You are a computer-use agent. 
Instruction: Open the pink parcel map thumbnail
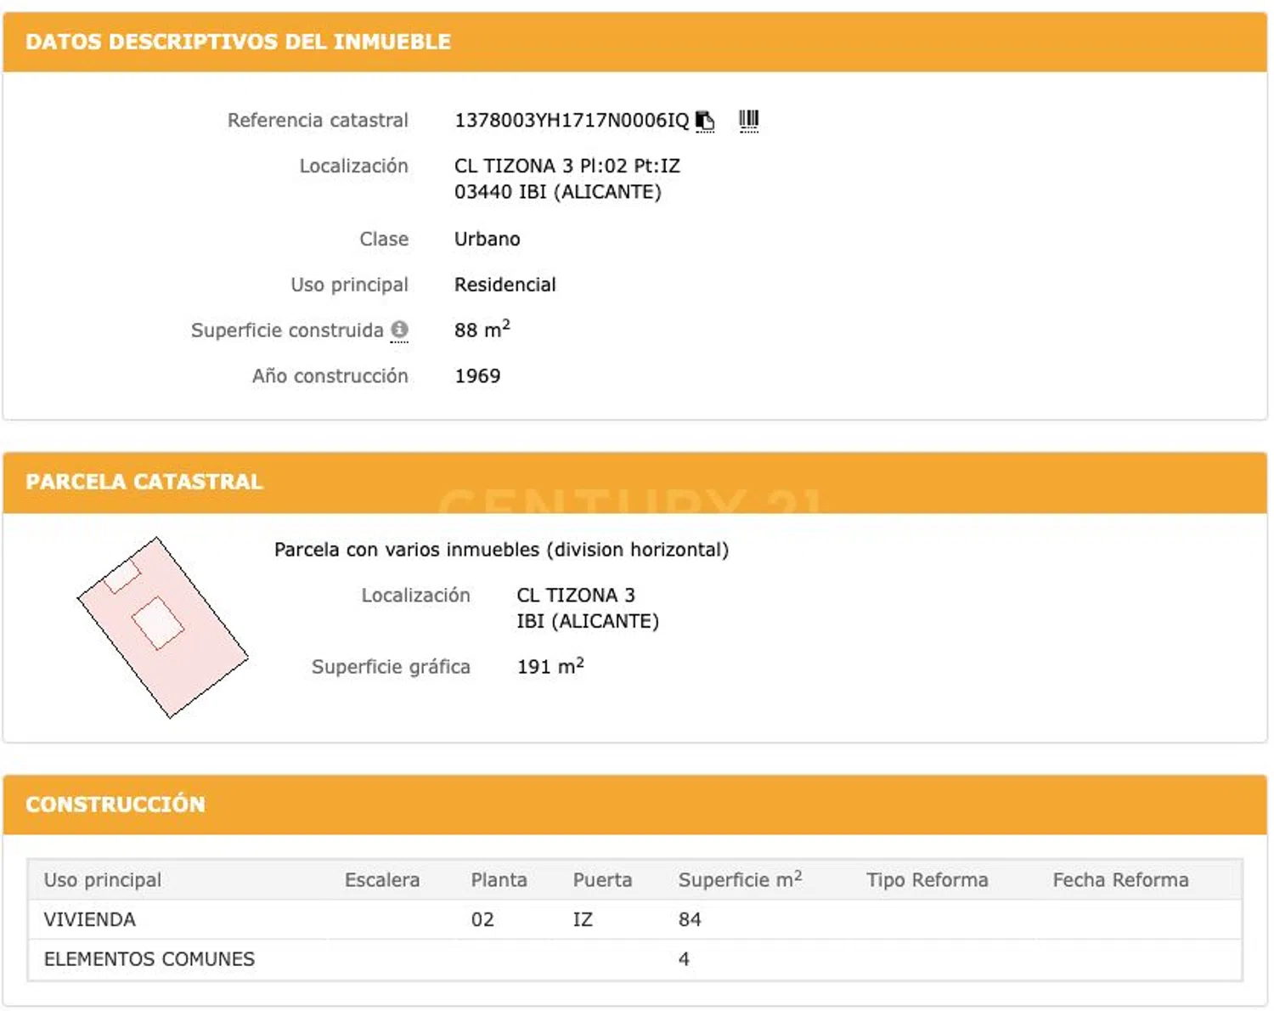[162, 627]
